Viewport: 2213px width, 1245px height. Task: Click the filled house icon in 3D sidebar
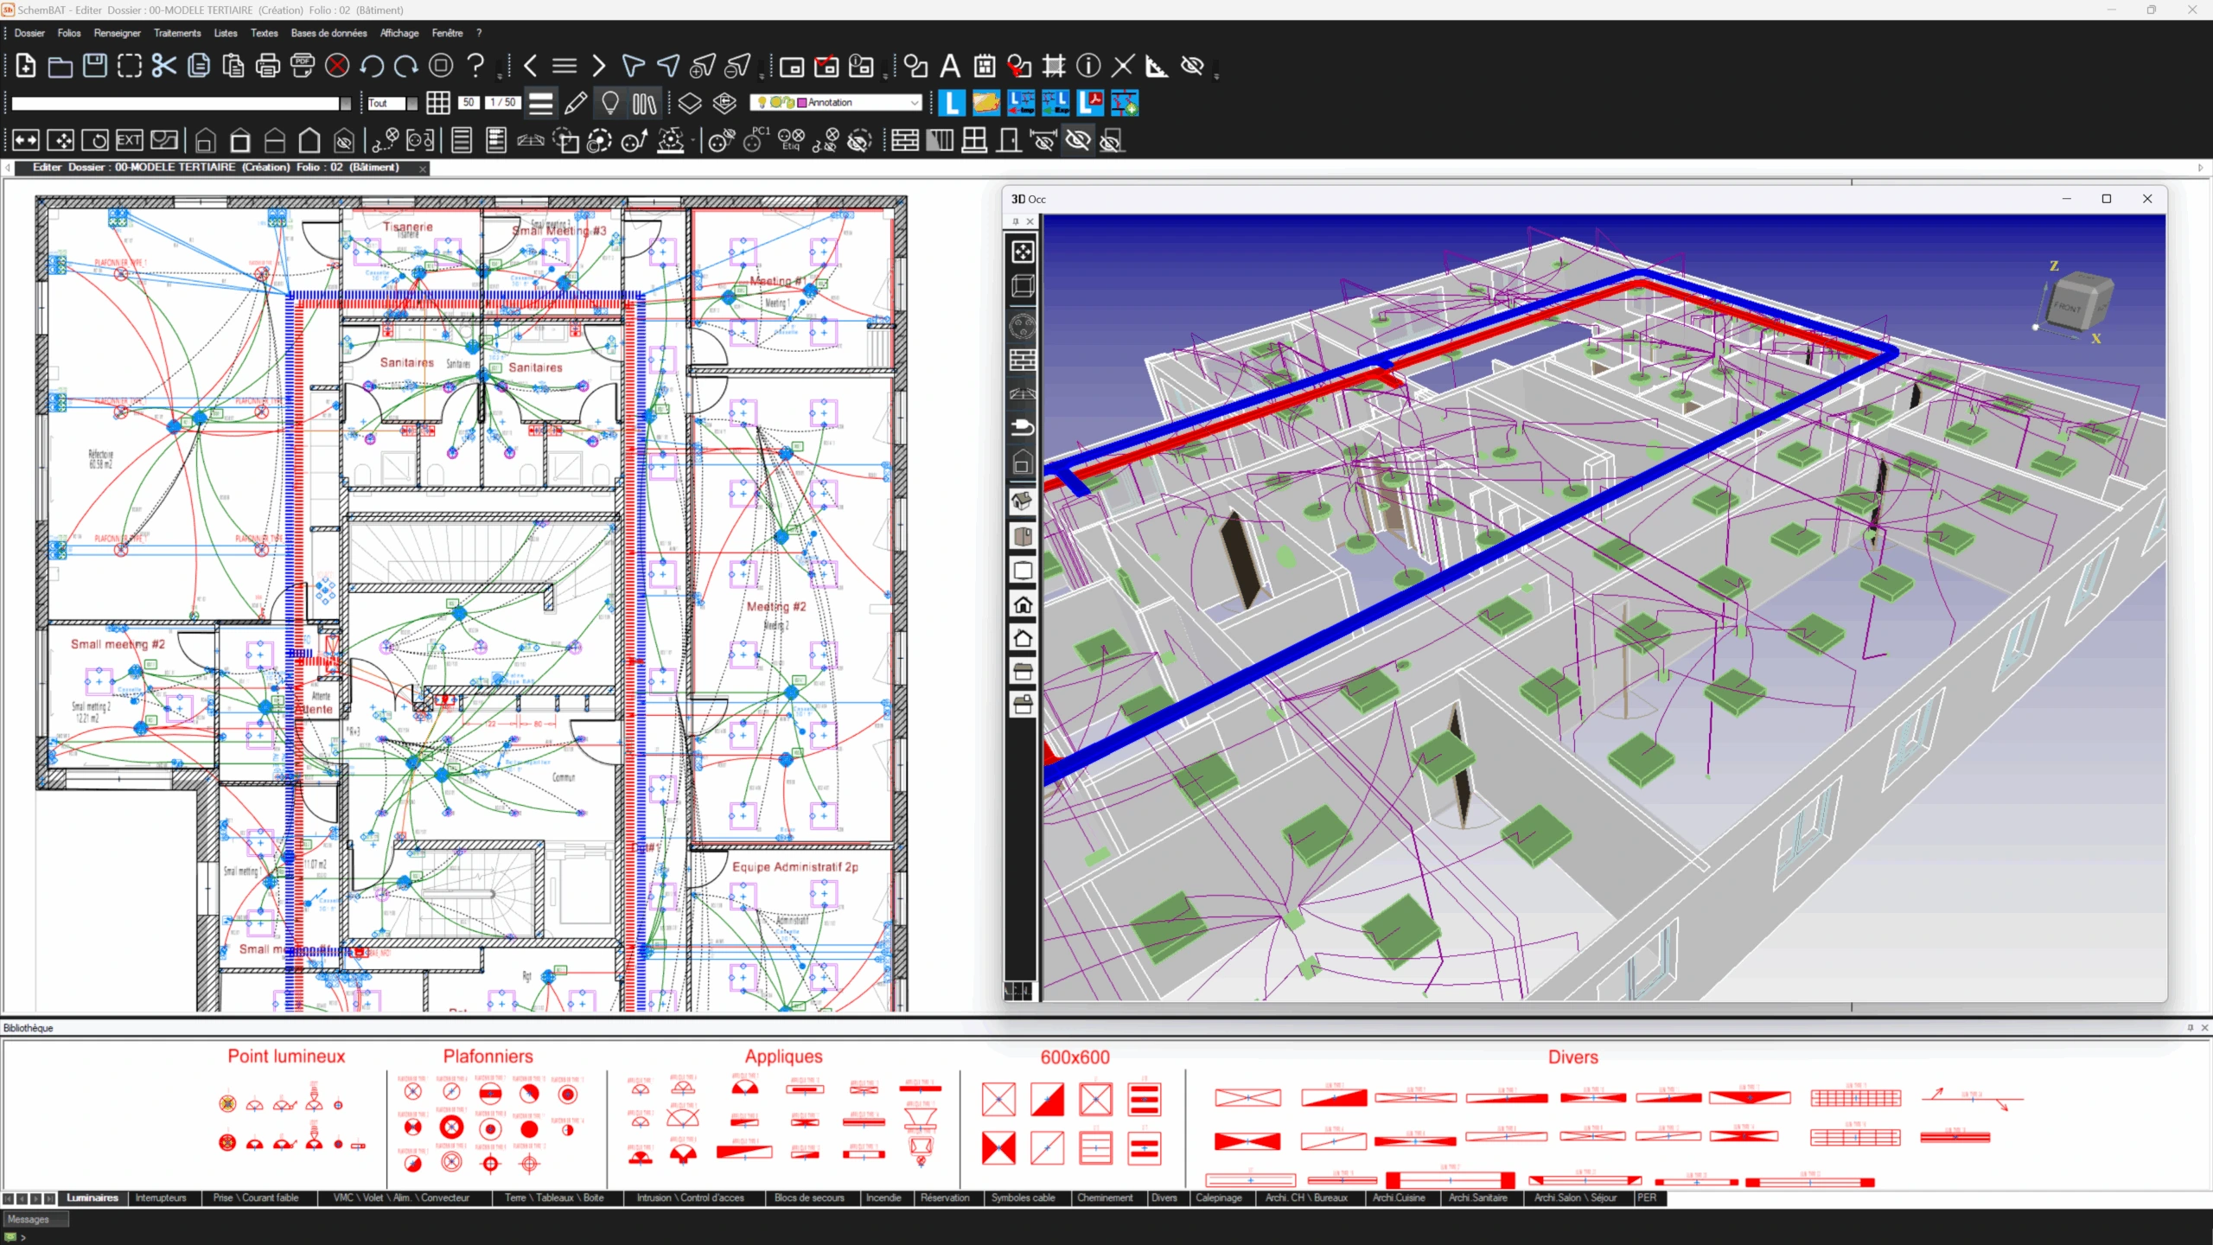click(x=1023, y=605)
